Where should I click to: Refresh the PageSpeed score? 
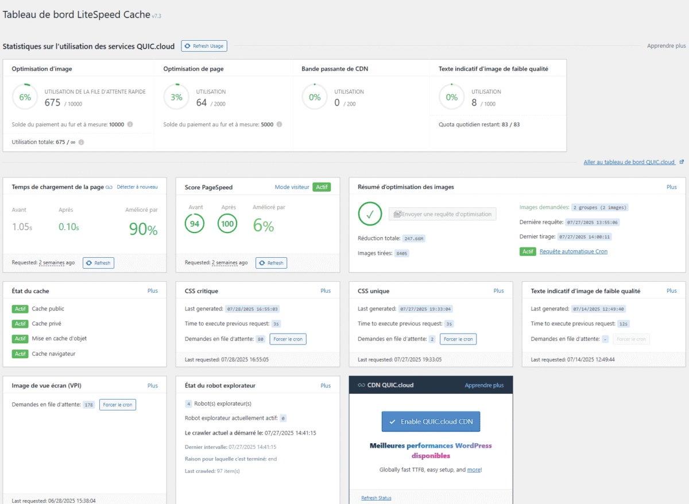[271, 263]
